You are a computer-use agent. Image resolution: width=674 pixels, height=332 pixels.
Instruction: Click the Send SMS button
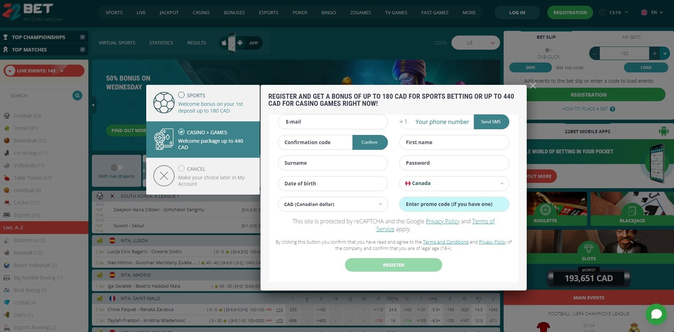(x=491, y=121)
